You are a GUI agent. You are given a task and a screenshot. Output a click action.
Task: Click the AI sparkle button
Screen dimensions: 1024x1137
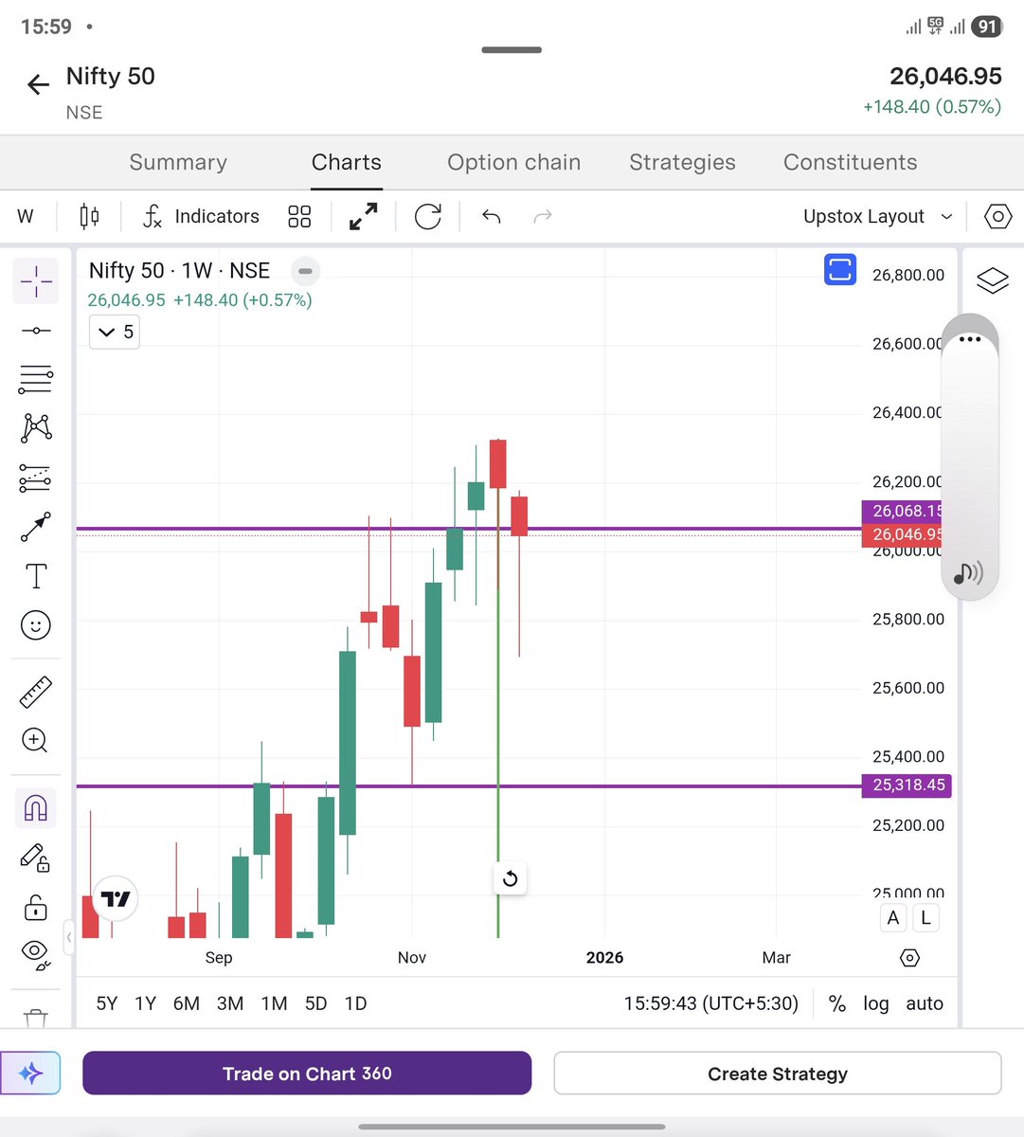pyautogui.click(x=30, y=1074)
